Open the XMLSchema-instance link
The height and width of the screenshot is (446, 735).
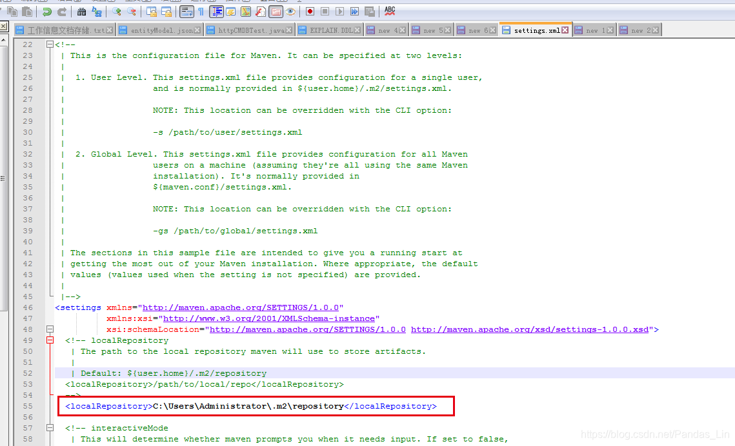tap(269, 318)
